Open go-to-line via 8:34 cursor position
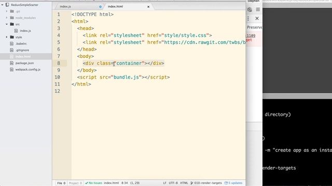This screenshot has height=186, width=332. point(125,183)
